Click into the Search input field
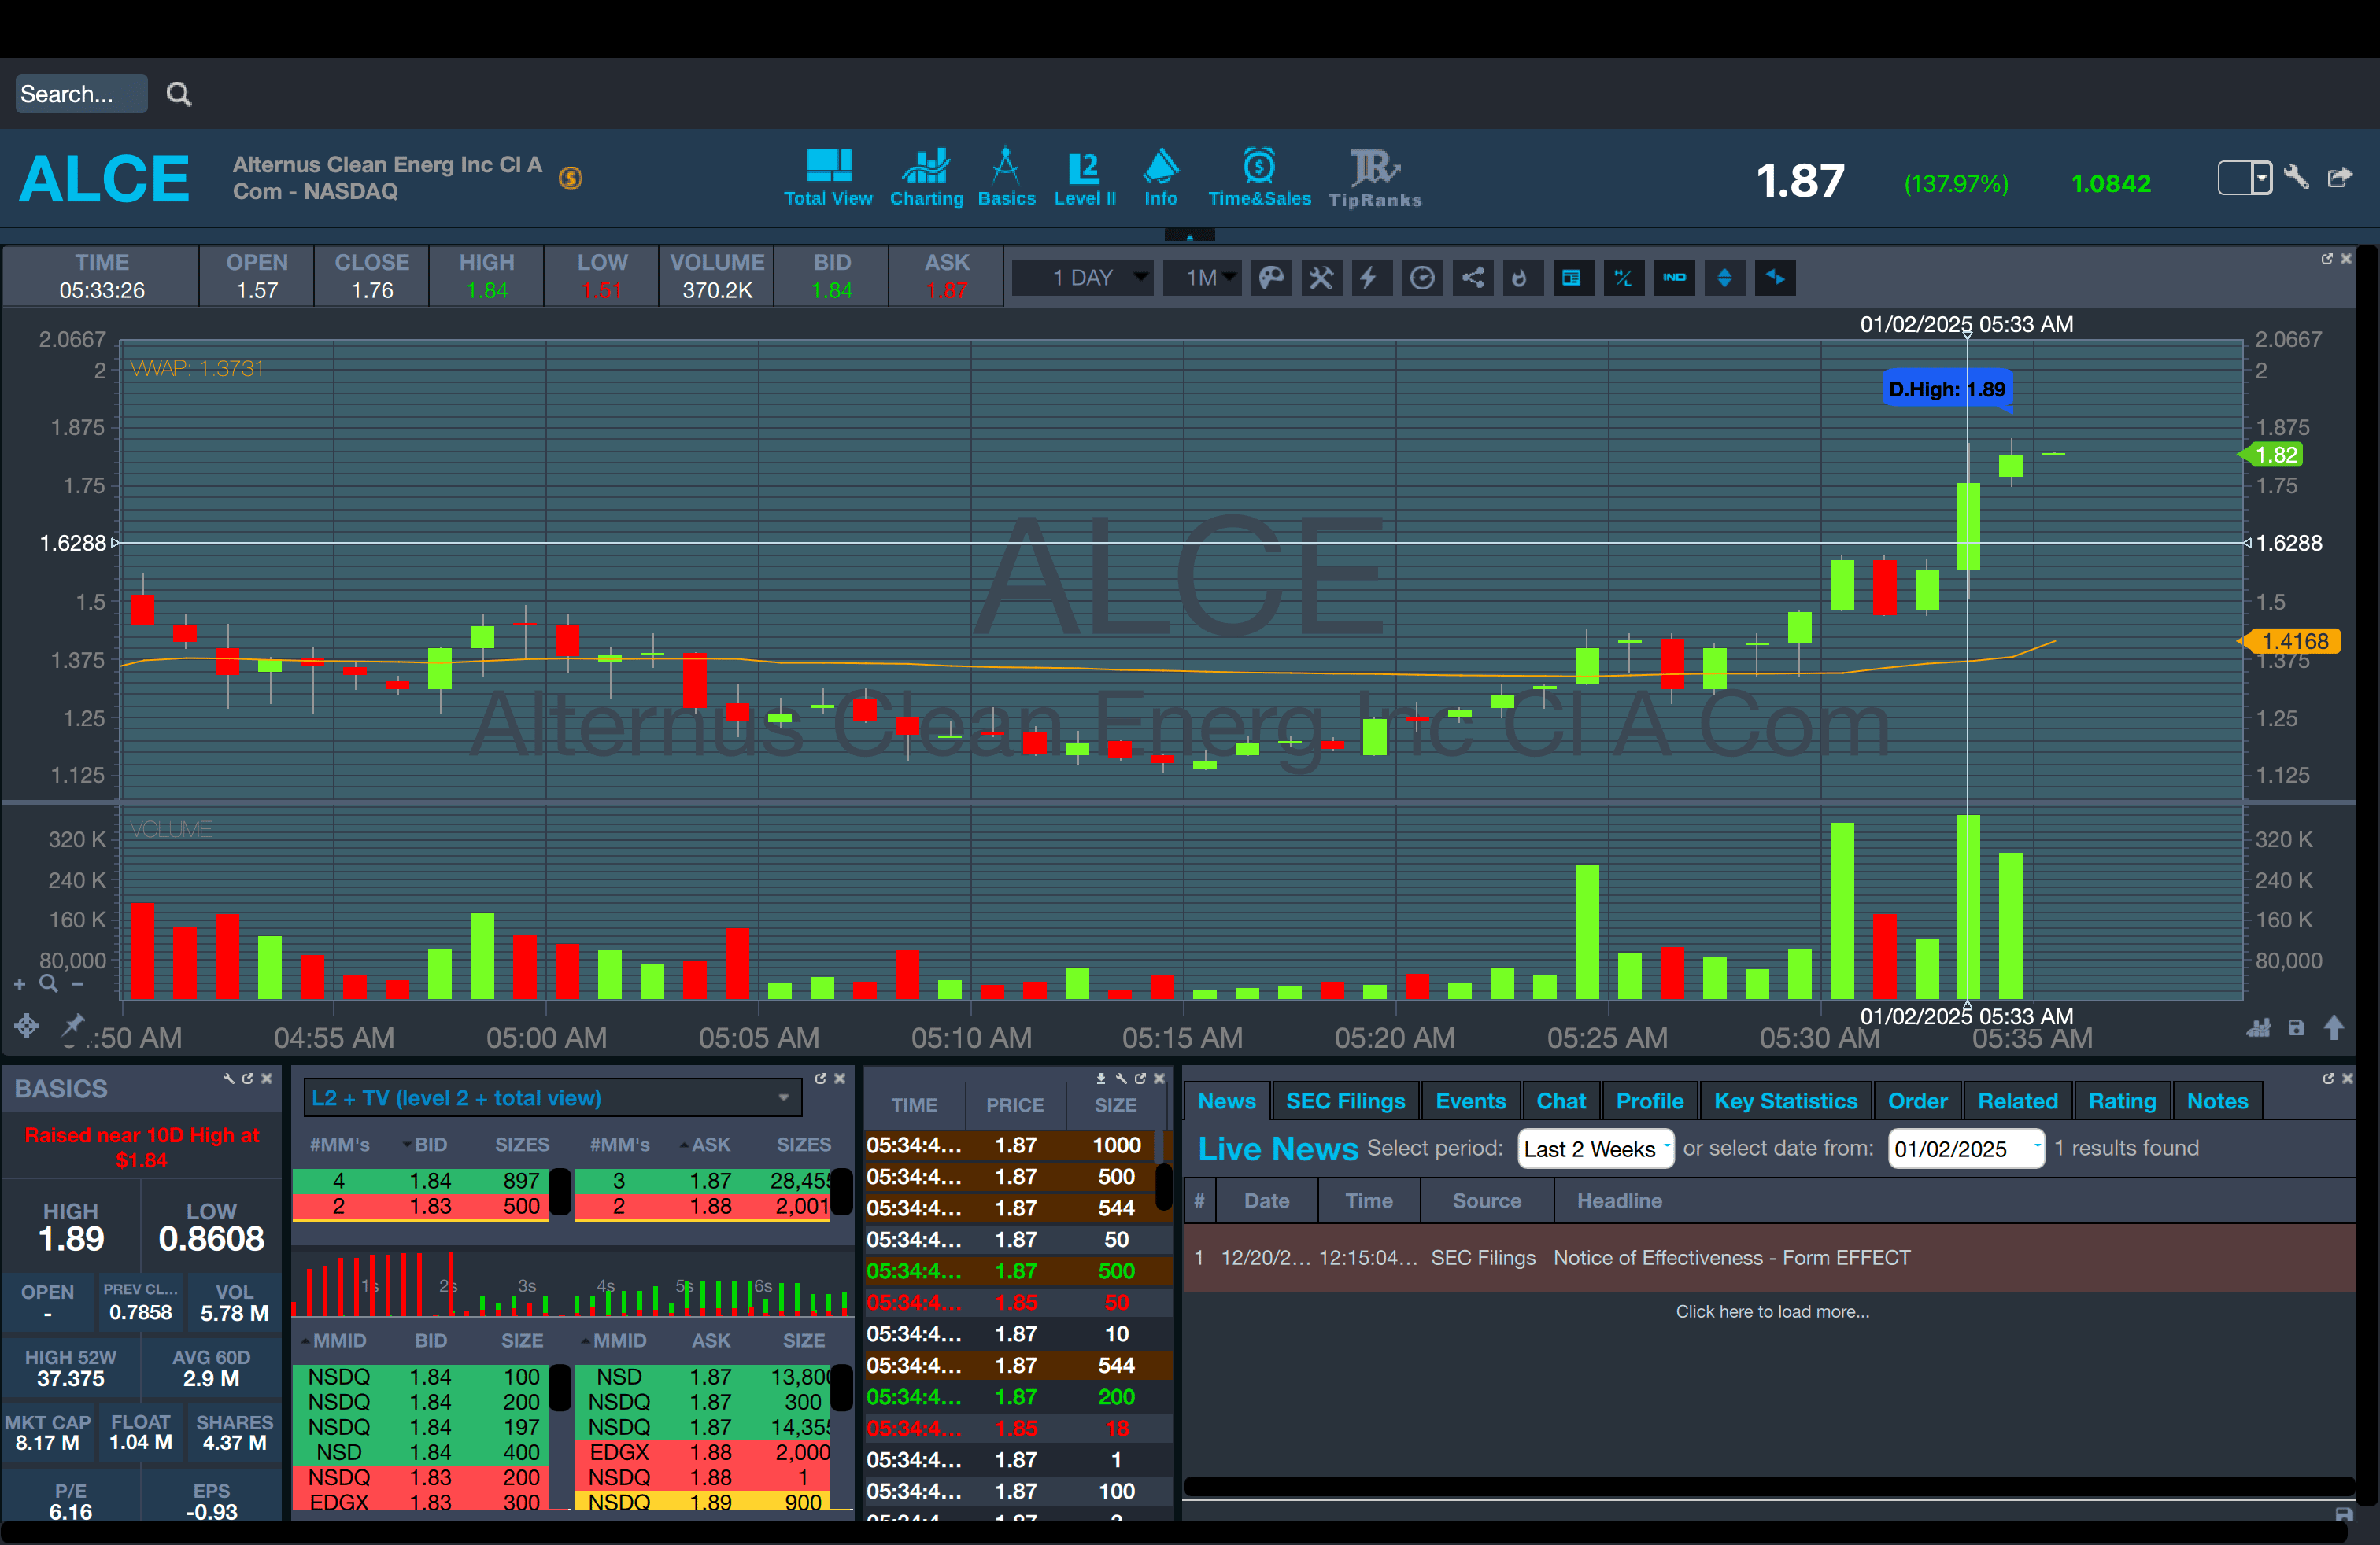The width and height of the screenshot is (2380, 1545). [x=80, y=94]
